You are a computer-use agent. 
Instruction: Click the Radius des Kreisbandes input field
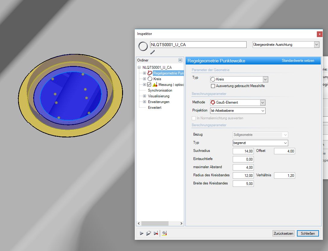[243, 175]
